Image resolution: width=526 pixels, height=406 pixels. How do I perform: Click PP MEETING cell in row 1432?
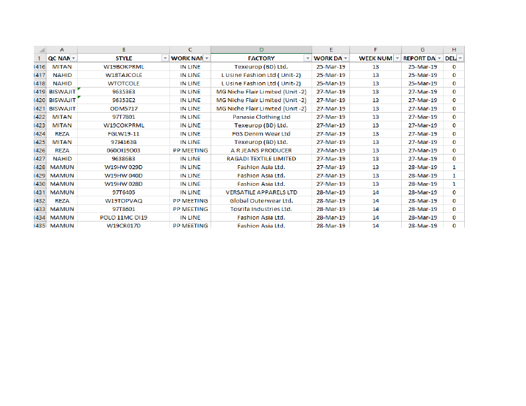pos(190,200)
